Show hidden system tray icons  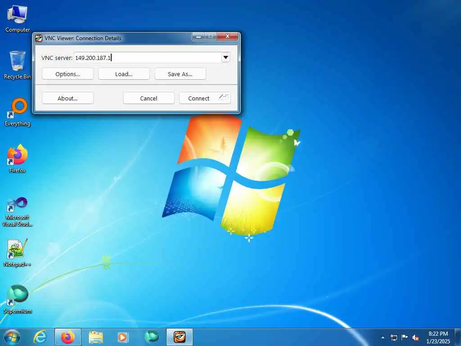click(x=383, y=337)
